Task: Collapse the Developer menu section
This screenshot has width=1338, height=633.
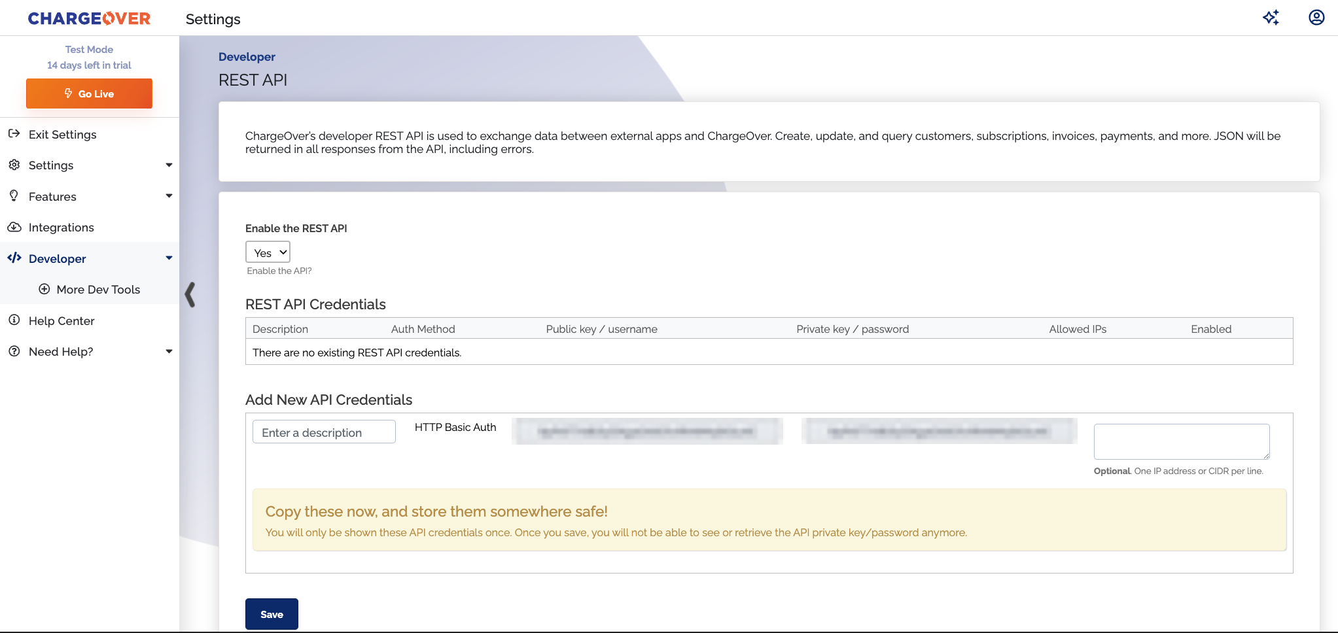Action: pyautogui.click(x=169, y=258)
